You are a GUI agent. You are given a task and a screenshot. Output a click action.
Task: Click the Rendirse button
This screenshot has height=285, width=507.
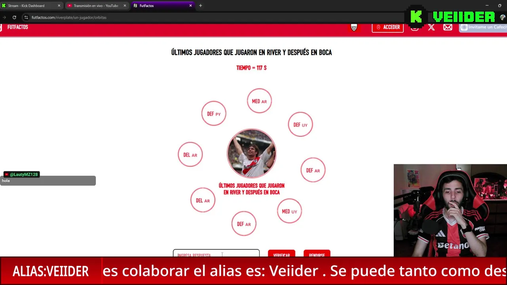click(317, 254)
